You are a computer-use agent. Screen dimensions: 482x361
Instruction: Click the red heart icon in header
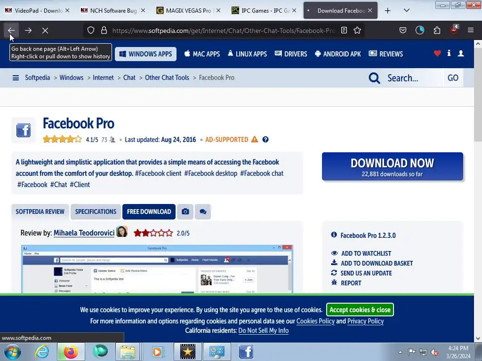tap(437, 54)
